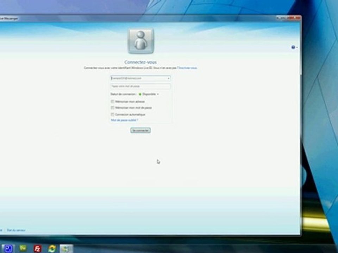338x253 pixels.
Task: Open the 'Disponible' status dropdown
Action: click(x=149, y=94)
